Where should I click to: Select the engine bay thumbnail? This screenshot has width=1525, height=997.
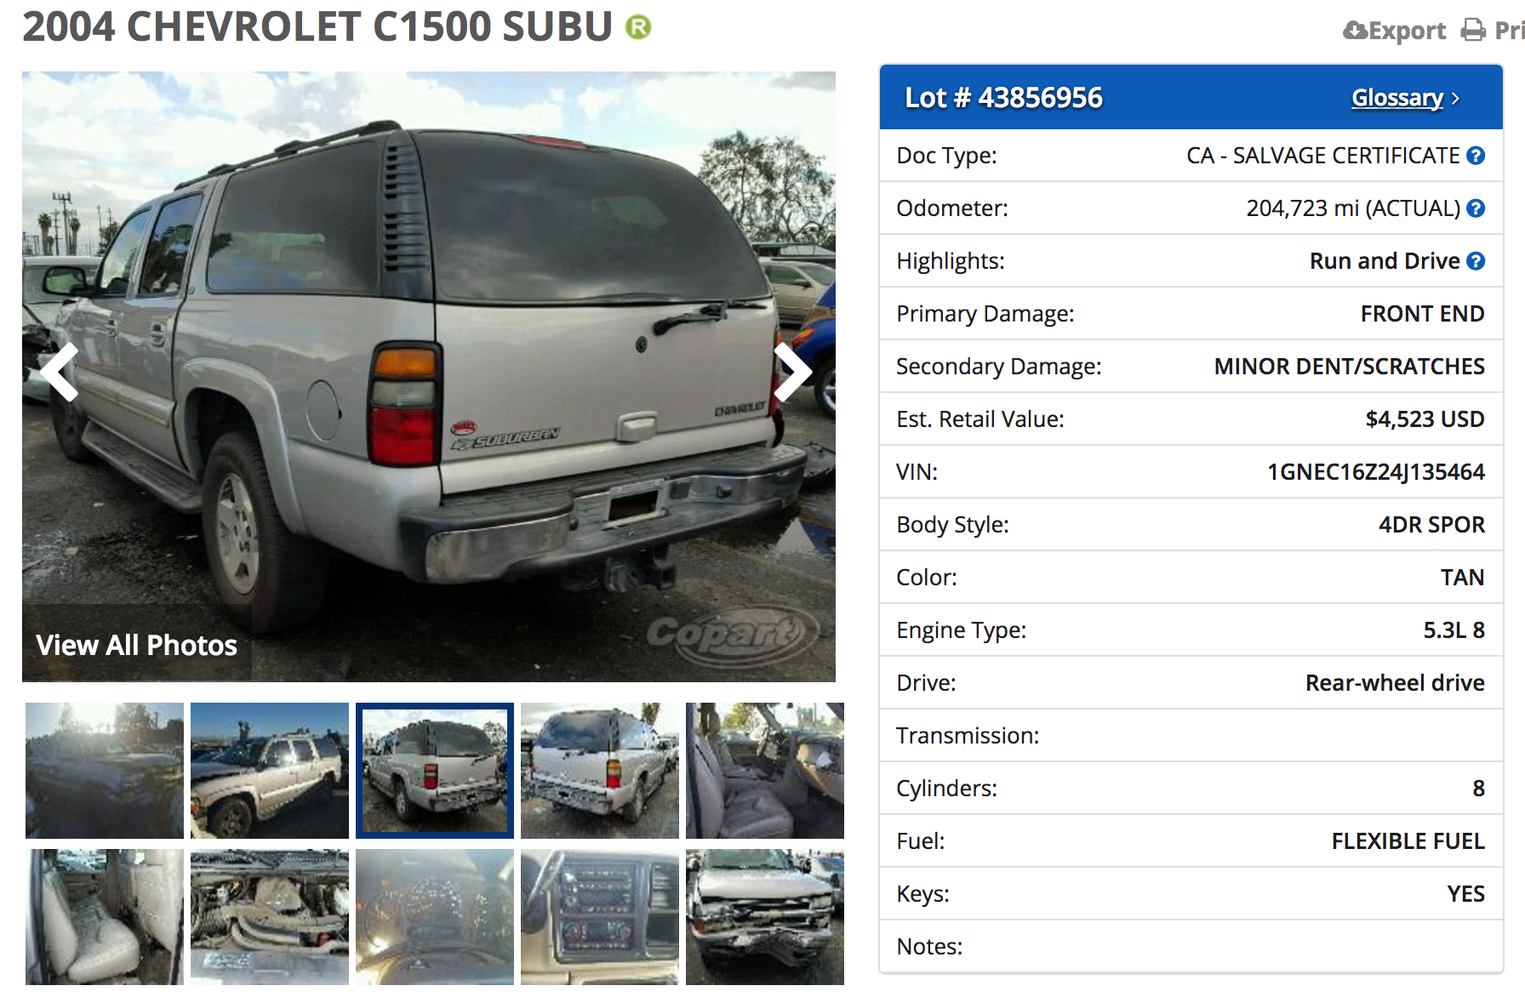270,917
